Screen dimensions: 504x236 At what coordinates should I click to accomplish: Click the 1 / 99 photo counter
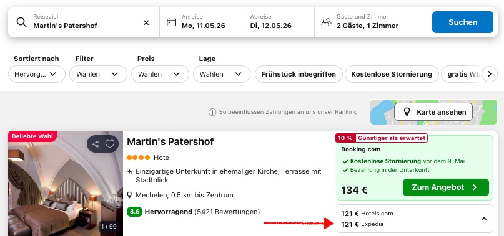(x=109, y=227)
